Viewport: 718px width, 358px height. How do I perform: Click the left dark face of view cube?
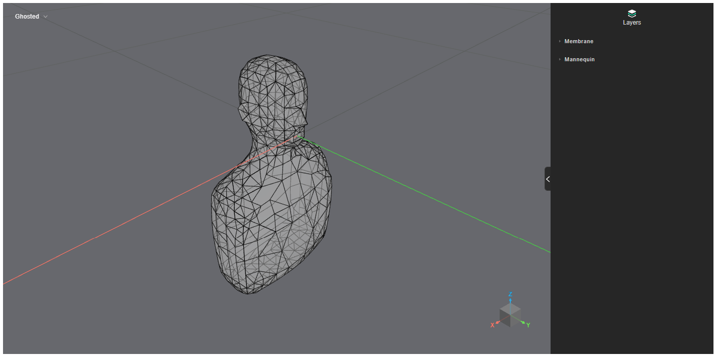coord(505,318)
